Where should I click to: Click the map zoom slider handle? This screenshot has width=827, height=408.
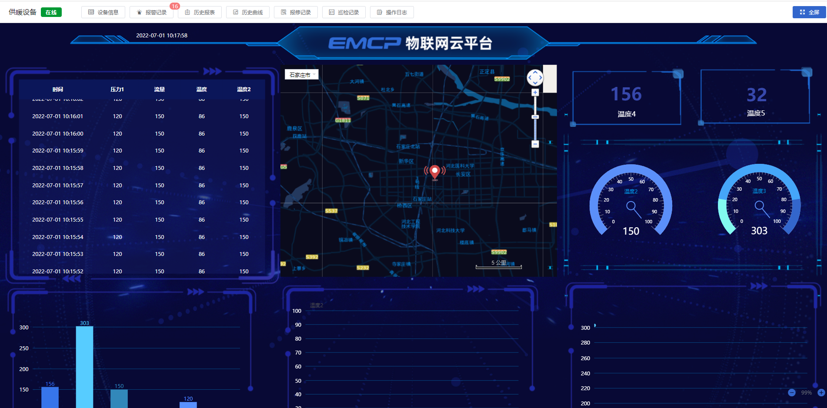tap(535, 117)
